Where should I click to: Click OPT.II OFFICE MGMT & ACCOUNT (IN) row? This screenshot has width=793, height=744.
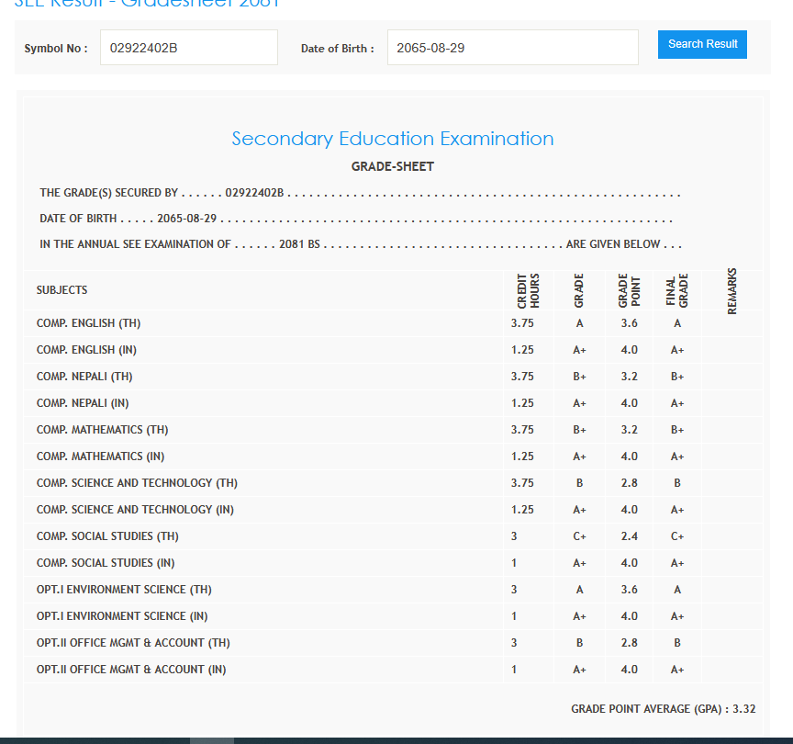tap(131, 670)
